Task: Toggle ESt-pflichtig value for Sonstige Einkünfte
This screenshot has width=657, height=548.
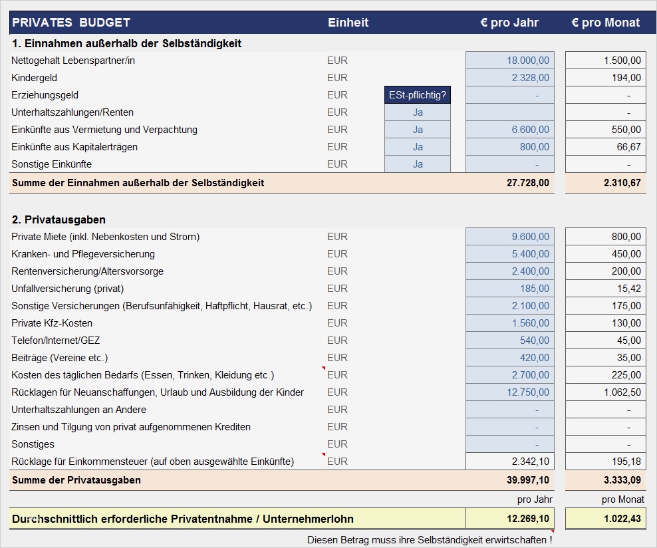Action: (x=417, y=164)
